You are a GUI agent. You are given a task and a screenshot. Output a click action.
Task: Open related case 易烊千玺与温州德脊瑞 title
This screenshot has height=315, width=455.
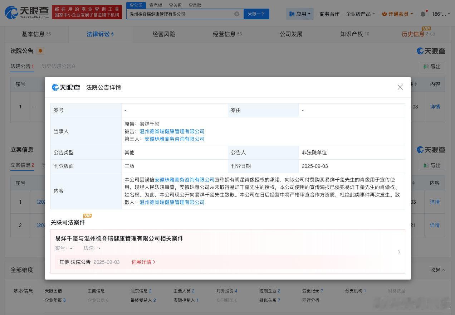point(119,238)
